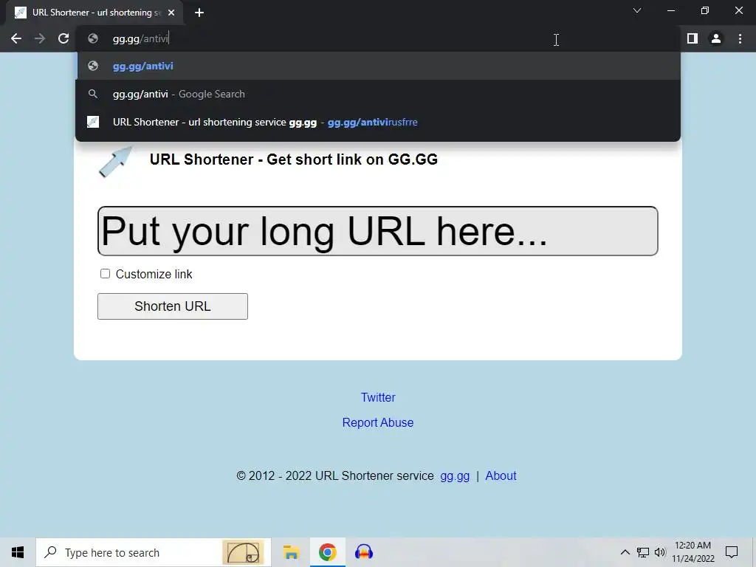Open the notification center icon
This screenshot has width=756, height=567.
pos(732,552)
